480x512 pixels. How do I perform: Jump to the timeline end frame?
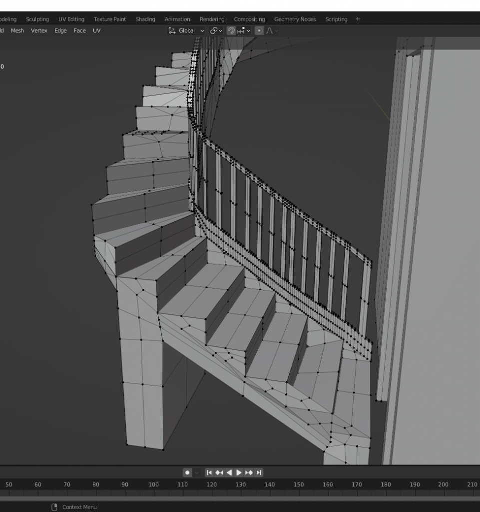259,472
